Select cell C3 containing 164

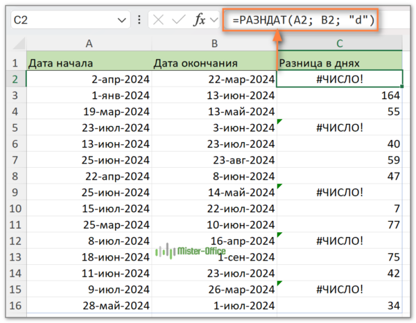click(x=339, y=95)
